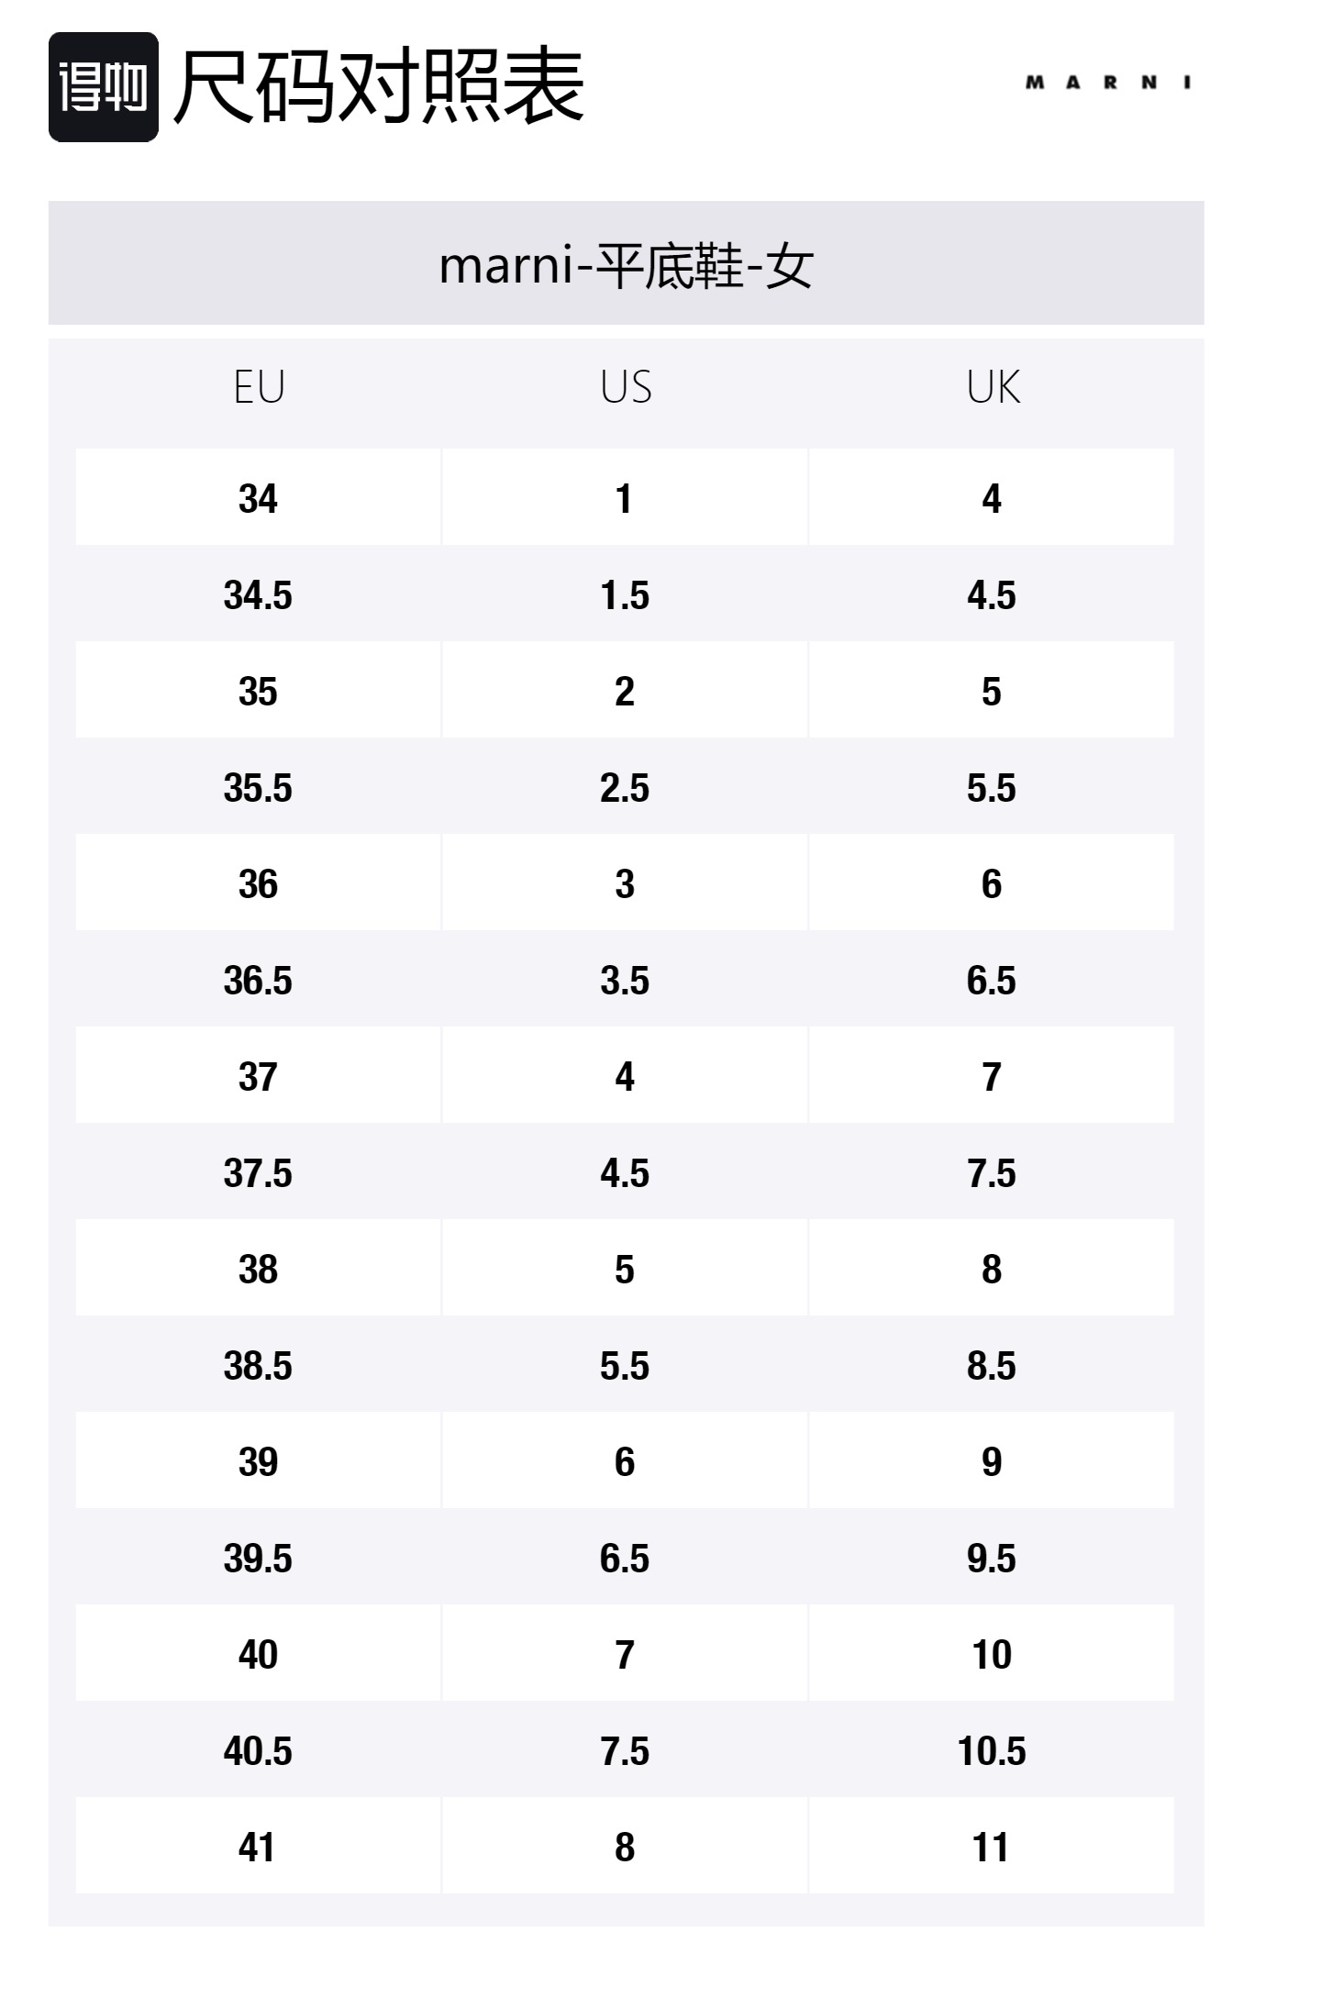
Task: Click the 得物 app logo icon
Action: [103, 87]
